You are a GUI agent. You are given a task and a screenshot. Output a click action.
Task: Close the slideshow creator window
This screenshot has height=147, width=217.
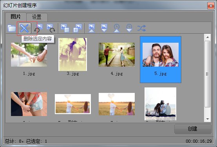[x=211, y=5]
